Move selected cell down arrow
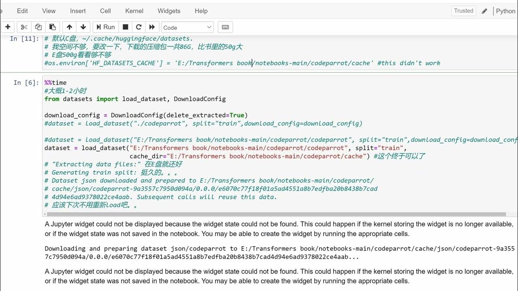The width and height of the screenshot is (518, 291). [x=83, y=27]
